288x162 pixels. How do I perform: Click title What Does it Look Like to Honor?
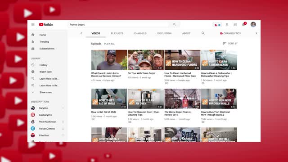point(106,75)
